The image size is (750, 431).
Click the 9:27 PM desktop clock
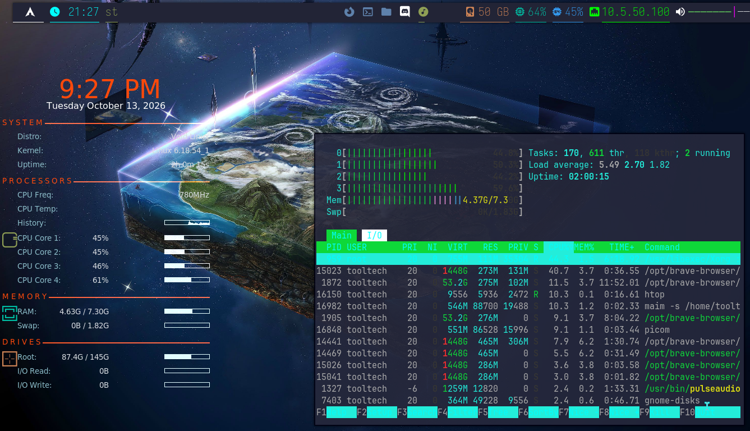coord(110,89)
